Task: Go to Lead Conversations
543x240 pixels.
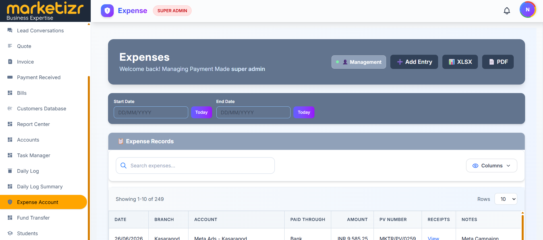Action: 40,31
